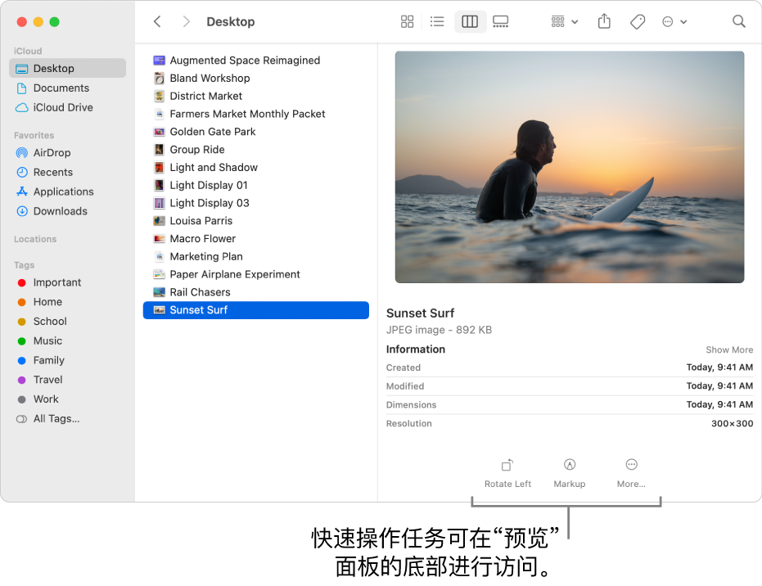
Task: Click the Tags toolbar icon
Action: (637, 21)
